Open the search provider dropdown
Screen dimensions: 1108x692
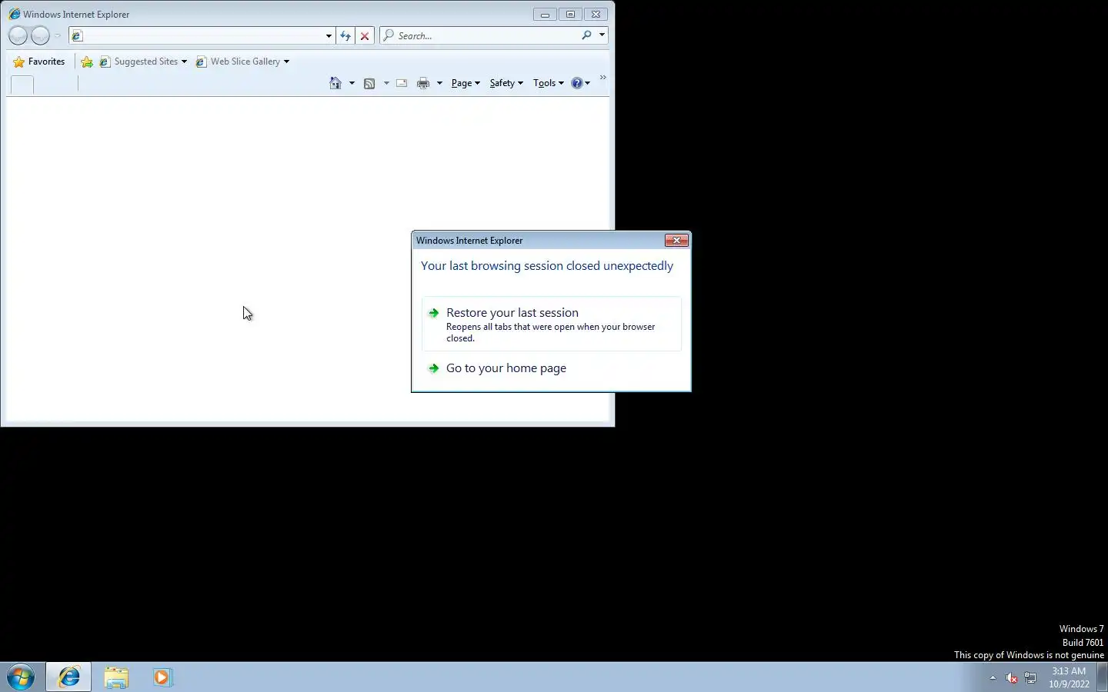click(602, 35)
